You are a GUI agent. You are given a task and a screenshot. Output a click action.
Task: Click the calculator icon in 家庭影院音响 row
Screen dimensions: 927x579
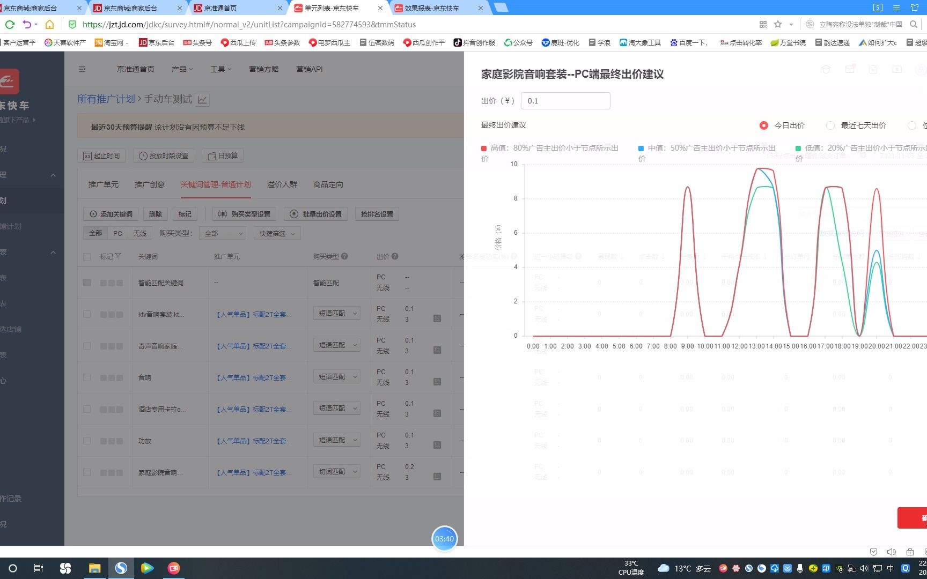[x=437, y=477]
